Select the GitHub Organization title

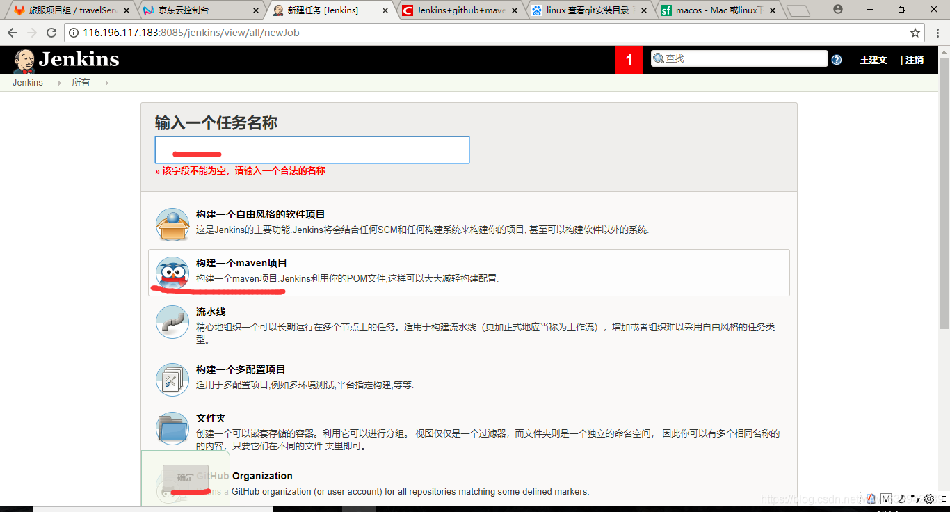(244, 476)
